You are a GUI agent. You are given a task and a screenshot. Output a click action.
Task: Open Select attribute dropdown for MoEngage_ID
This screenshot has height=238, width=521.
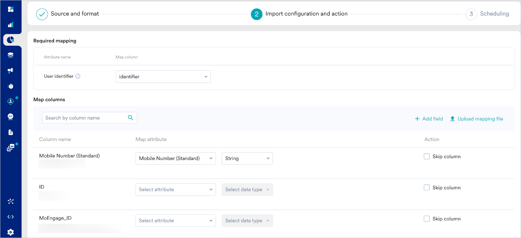click(x=176, y=221)
